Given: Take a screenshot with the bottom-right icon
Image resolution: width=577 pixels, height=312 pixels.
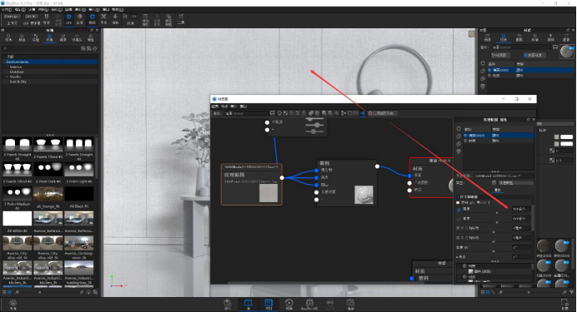Looking at the screenshot, I should pos(564,305).
